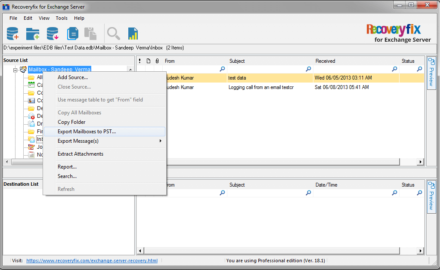Choose Report... from the context menu
440x270 pixels.
coord(105,167)
